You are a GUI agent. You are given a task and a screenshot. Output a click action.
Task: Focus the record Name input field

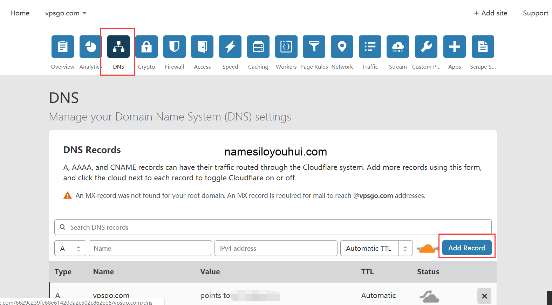(x=150, y=248)
